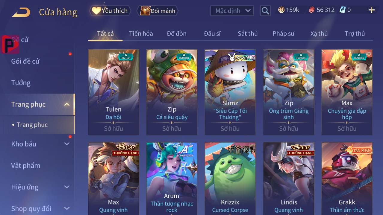383x215 pixels.
Task: Click the red ruby currency icon
Action: pos(312,10)
